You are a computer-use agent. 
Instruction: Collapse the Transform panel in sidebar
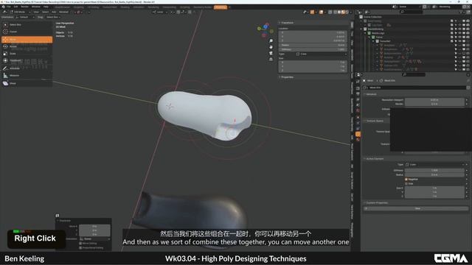[x=287, y=23]
